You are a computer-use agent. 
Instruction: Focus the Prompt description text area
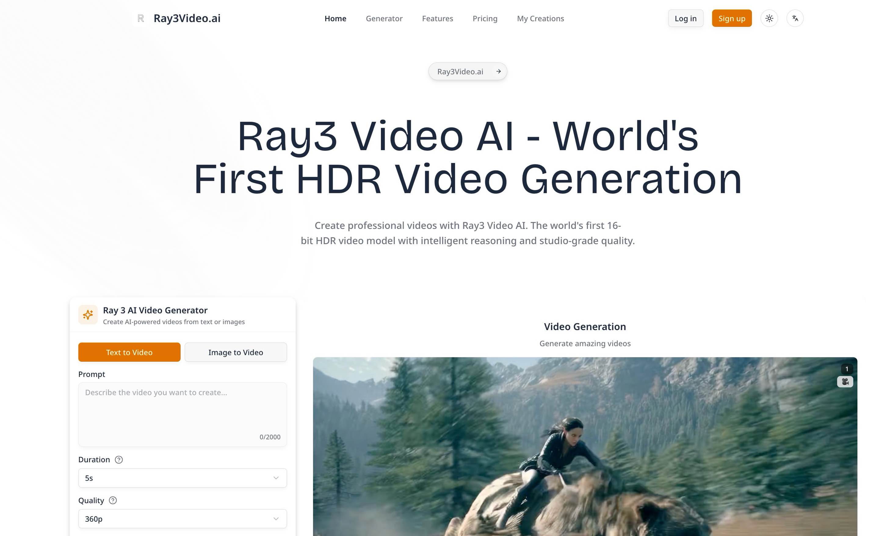182,414
